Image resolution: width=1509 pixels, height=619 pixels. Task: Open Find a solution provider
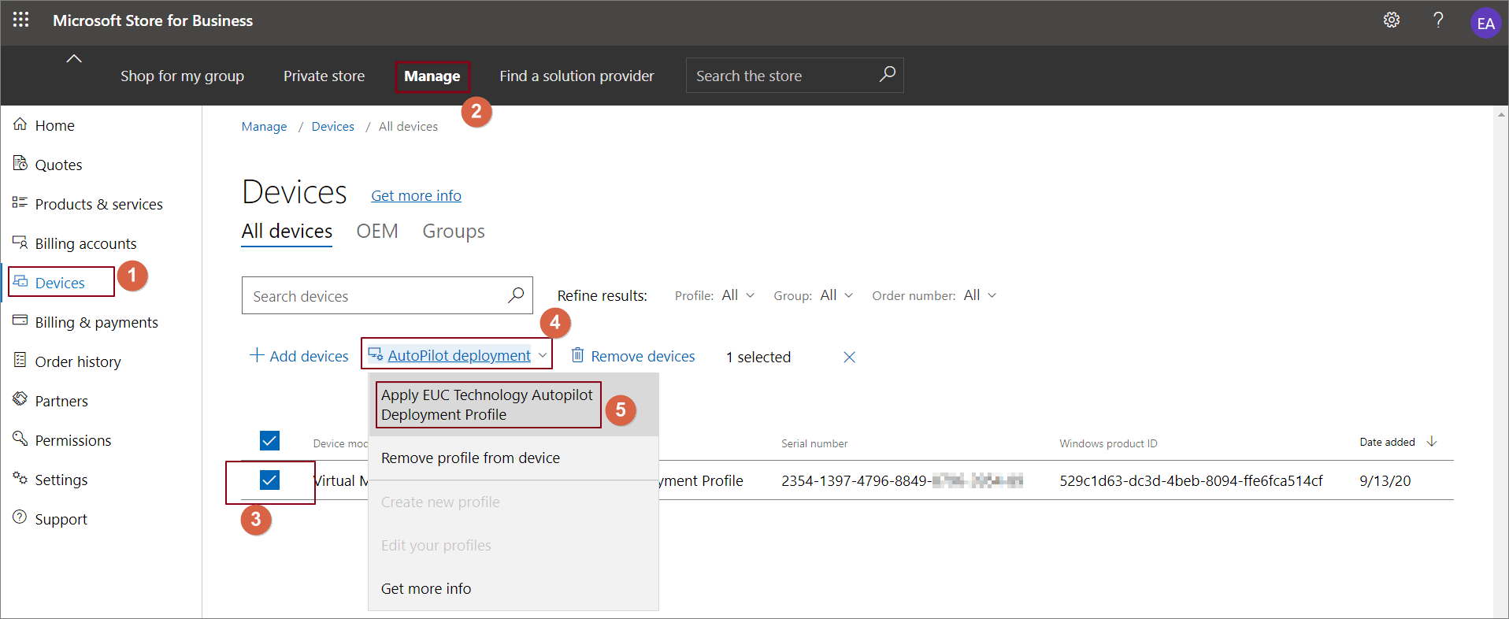tap(577, 76)
